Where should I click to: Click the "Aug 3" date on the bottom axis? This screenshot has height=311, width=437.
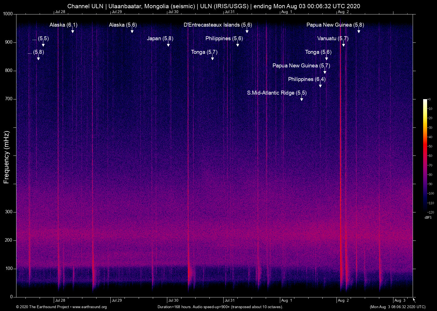[400, 300]
